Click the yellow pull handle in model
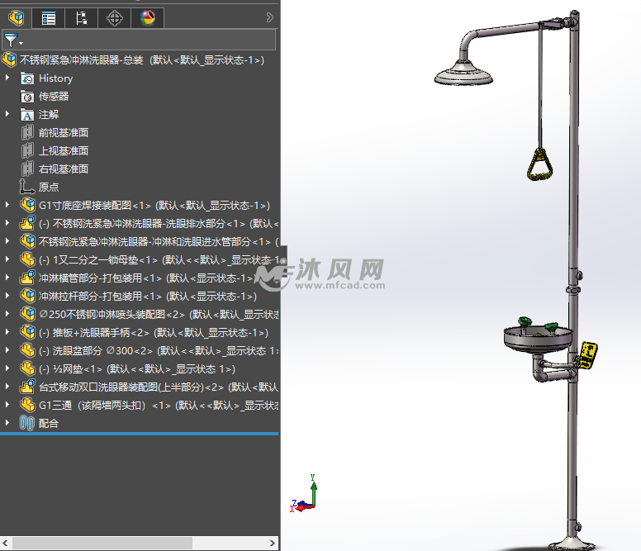This screenshot has height=551, width=641. click(539, 164)
